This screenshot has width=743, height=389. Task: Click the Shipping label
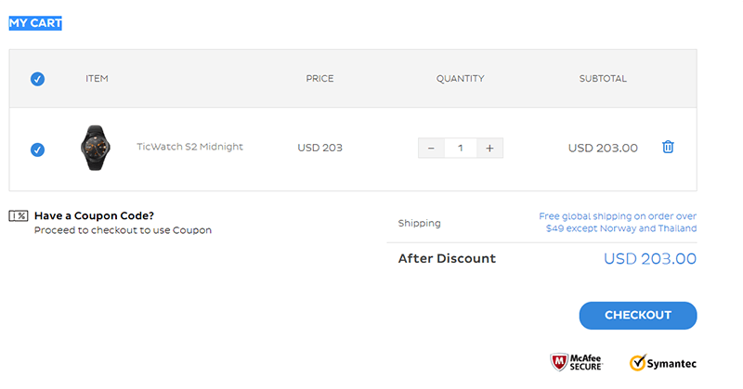pos(419,223)
